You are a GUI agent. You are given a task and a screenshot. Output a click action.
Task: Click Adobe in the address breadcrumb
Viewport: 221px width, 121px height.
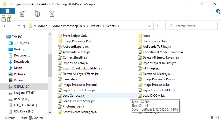(42, 26)
